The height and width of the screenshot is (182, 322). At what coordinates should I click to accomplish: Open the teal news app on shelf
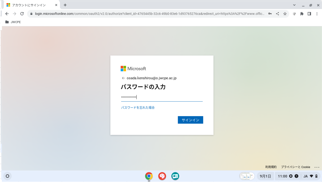point(175,176)
